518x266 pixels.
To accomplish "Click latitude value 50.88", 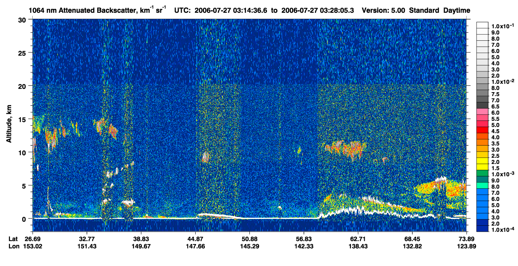I will point(249,239).
